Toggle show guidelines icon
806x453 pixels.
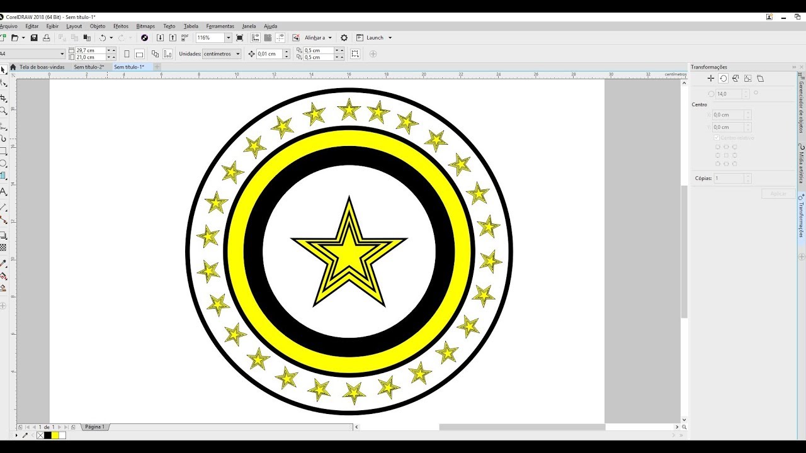280,38
